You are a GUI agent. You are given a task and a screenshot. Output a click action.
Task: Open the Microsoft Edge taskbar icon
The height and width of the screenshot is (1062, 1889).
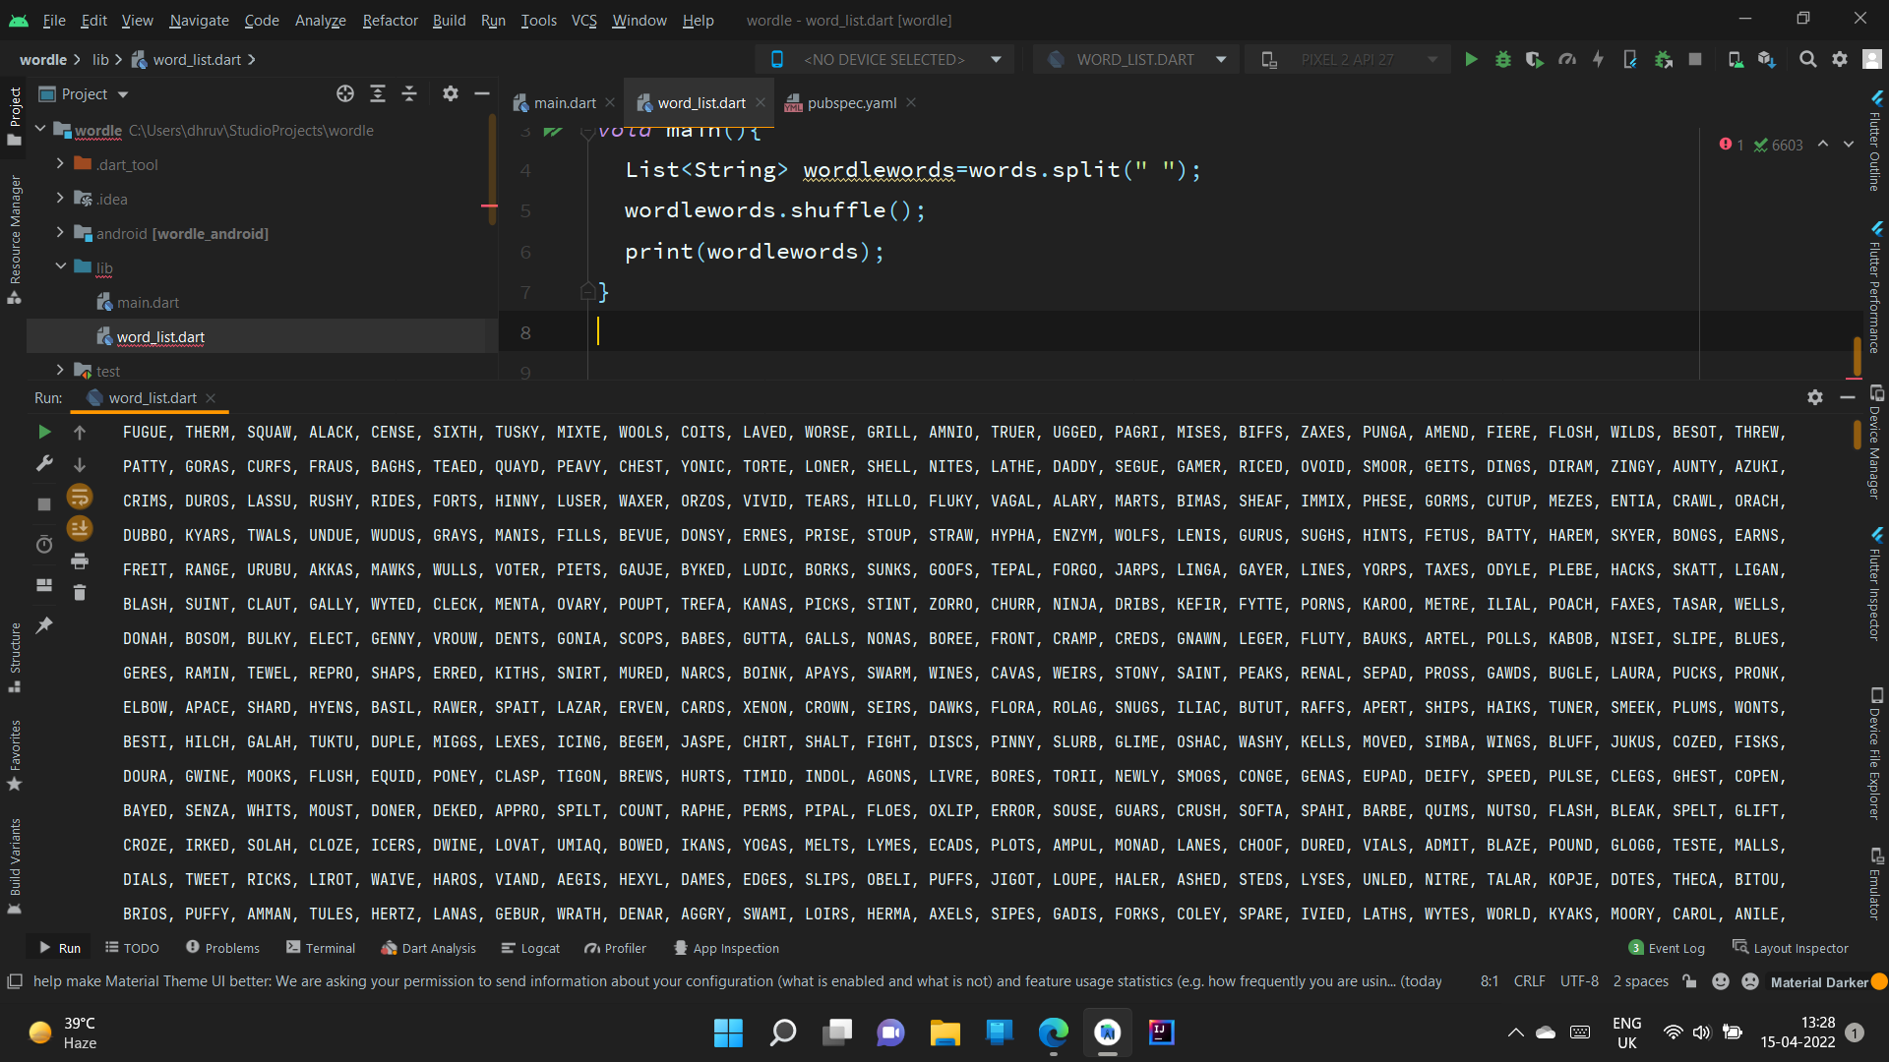1053,1032
